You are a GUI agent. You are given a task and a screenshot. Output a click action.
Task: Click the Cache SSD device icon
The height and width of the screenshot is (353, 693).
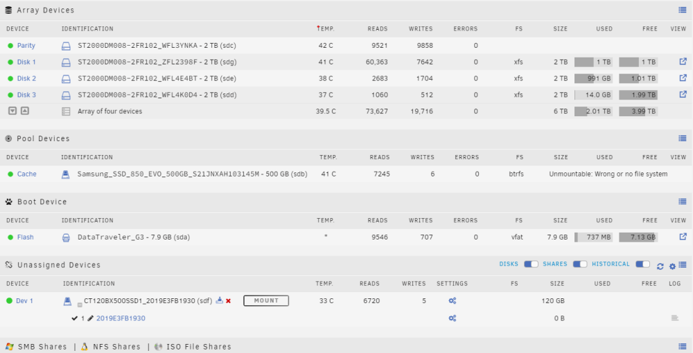tap(65, 174)
